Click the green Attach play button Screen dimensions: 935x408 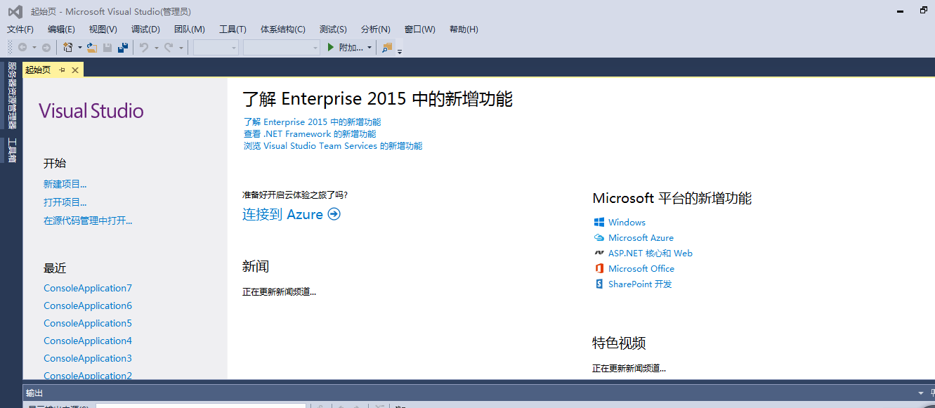coord(332,48)
